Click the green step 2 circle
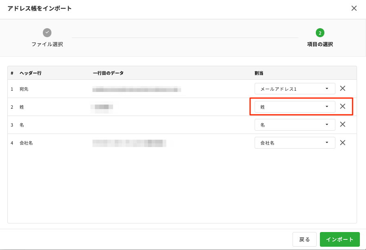This screenshot has height=250, width=366. pyautogui.click(x=320, y=33)
